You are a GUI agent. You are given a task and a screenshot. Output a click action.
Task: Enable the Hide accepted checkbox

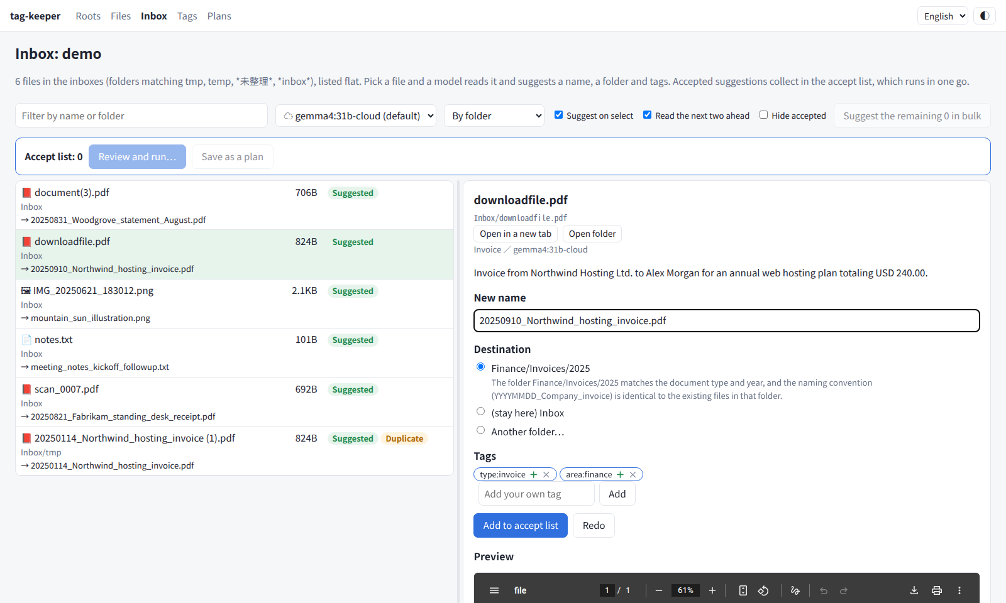[x=763, y=115]
